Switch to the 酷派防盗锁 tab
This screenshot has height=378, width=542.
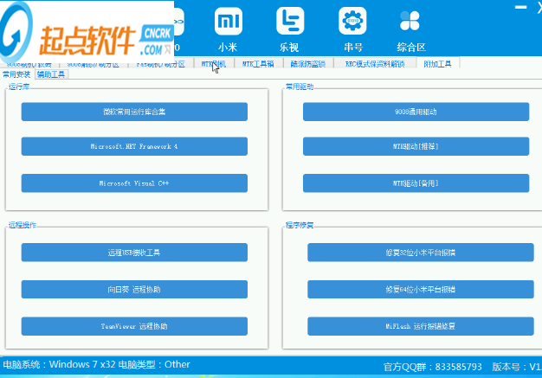(308, 63)
